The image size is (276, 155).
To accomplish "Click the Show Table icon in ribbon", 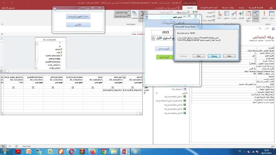I will [195, 13].
